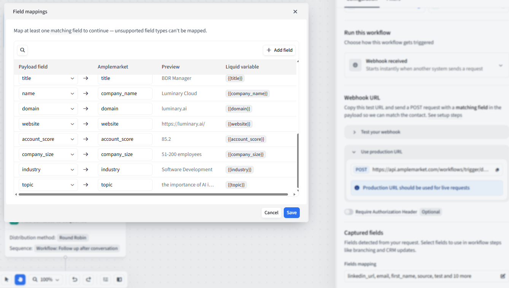Click the scroll-left arrow under the table

[x=16, y=194]
